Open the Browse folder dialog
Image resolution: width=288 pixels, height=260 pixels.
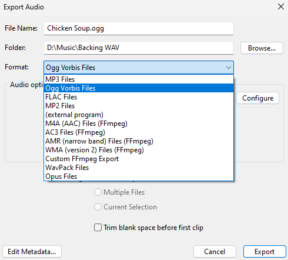pos(262,48)
